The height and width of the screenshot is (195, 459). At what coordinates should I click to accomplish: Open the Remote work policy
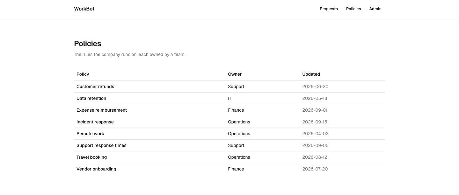90,134
